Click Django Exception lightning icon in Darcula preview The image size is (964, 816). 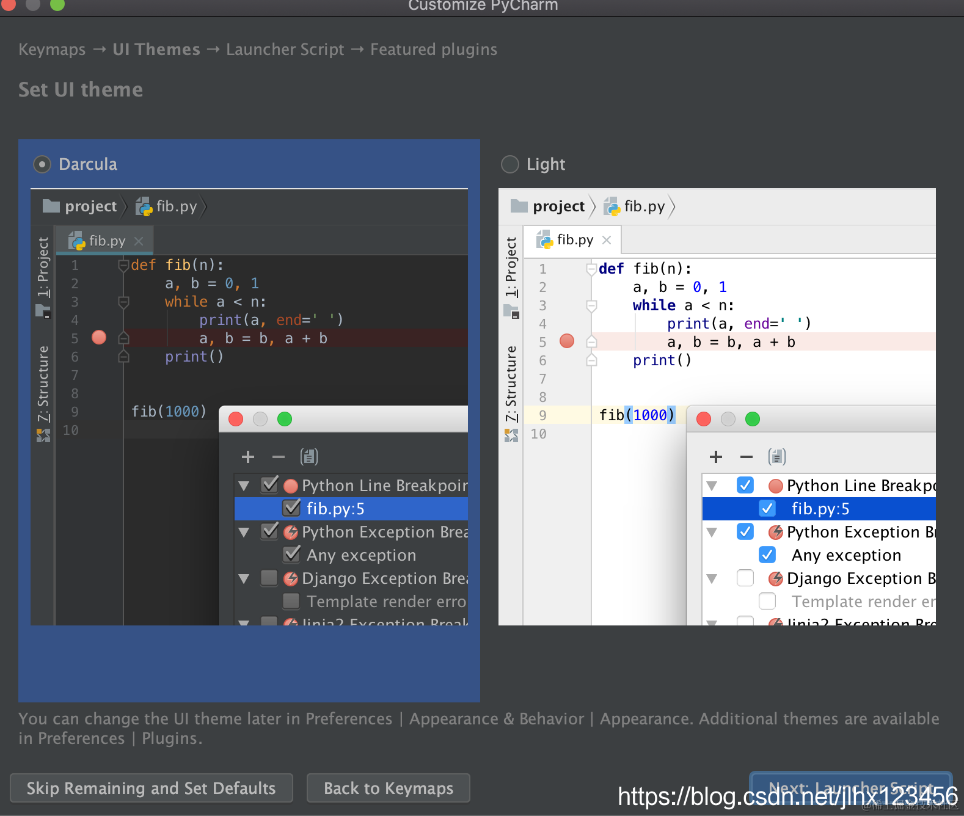pos(291,579)
